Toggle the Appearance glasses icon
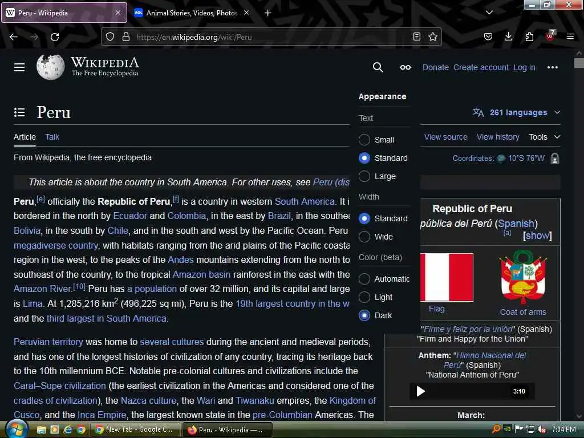This screenshot has height=438, width=584. tap(405, 67)
